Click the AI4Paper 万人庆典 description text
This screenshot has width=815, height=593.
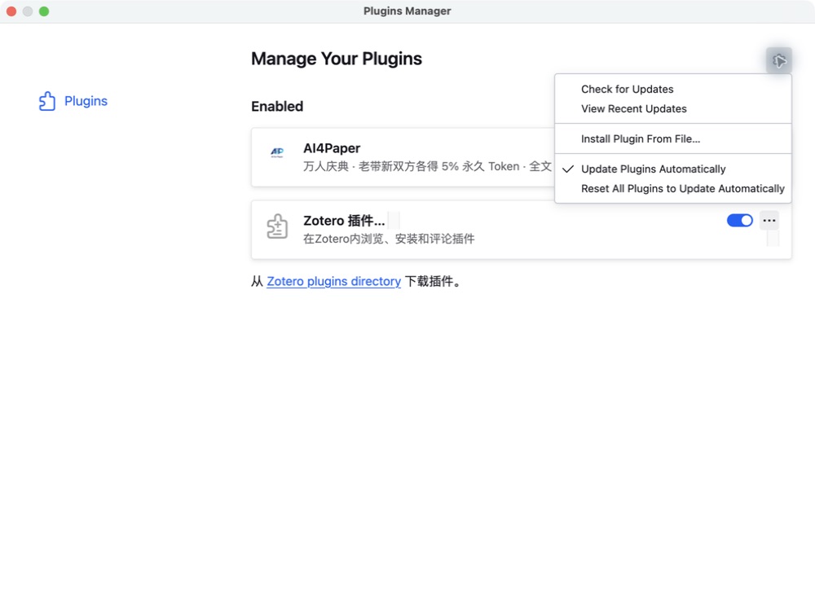pyautogui.click(x=427, y=167)
